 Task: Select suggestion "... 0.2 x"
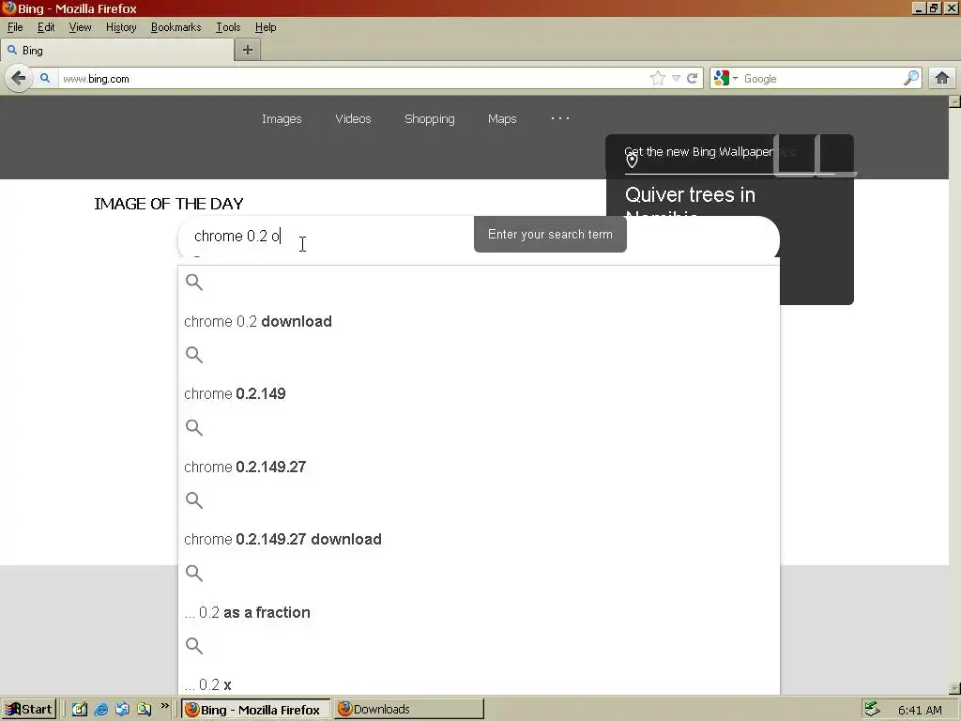(x=208, y=684)
